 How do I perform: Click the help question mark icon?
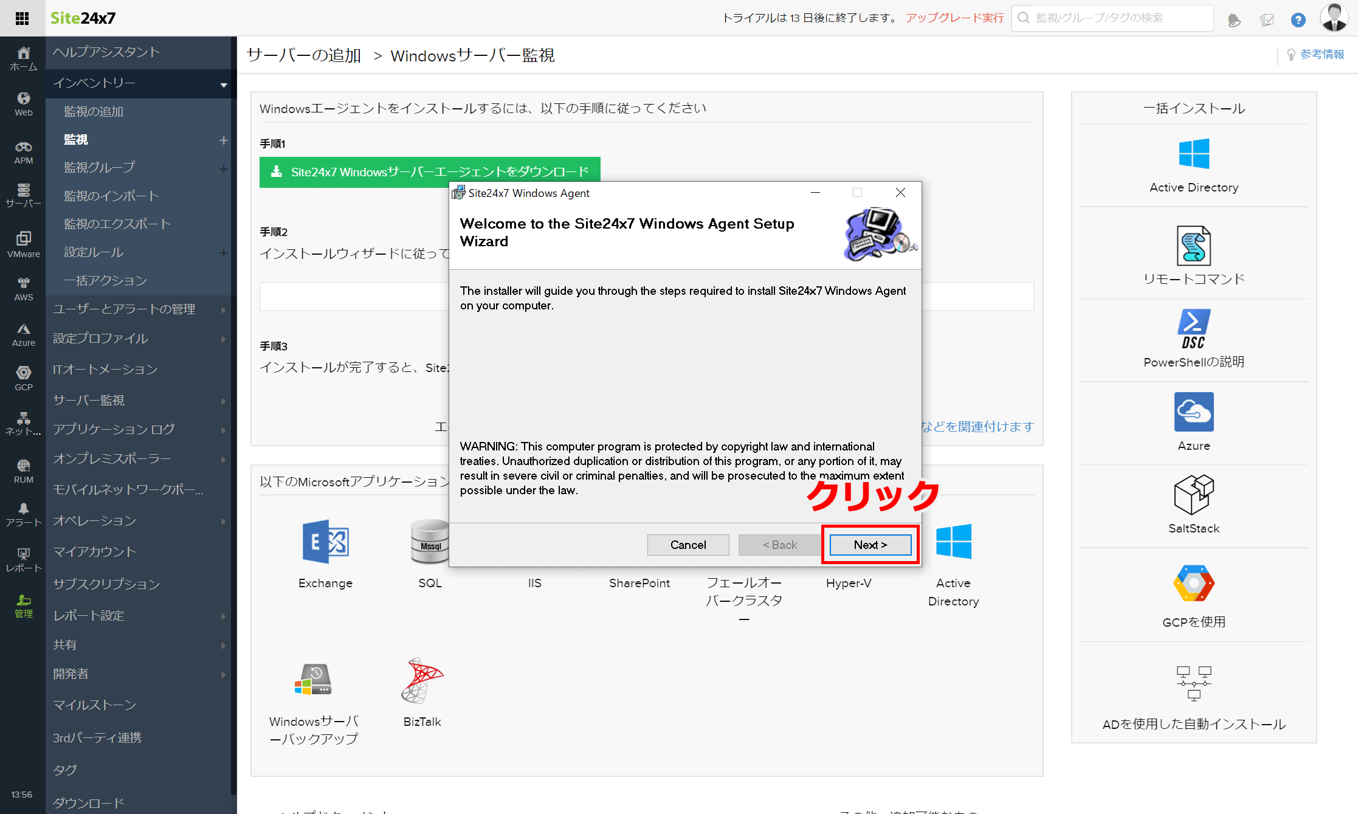(x=1298, y=19)
